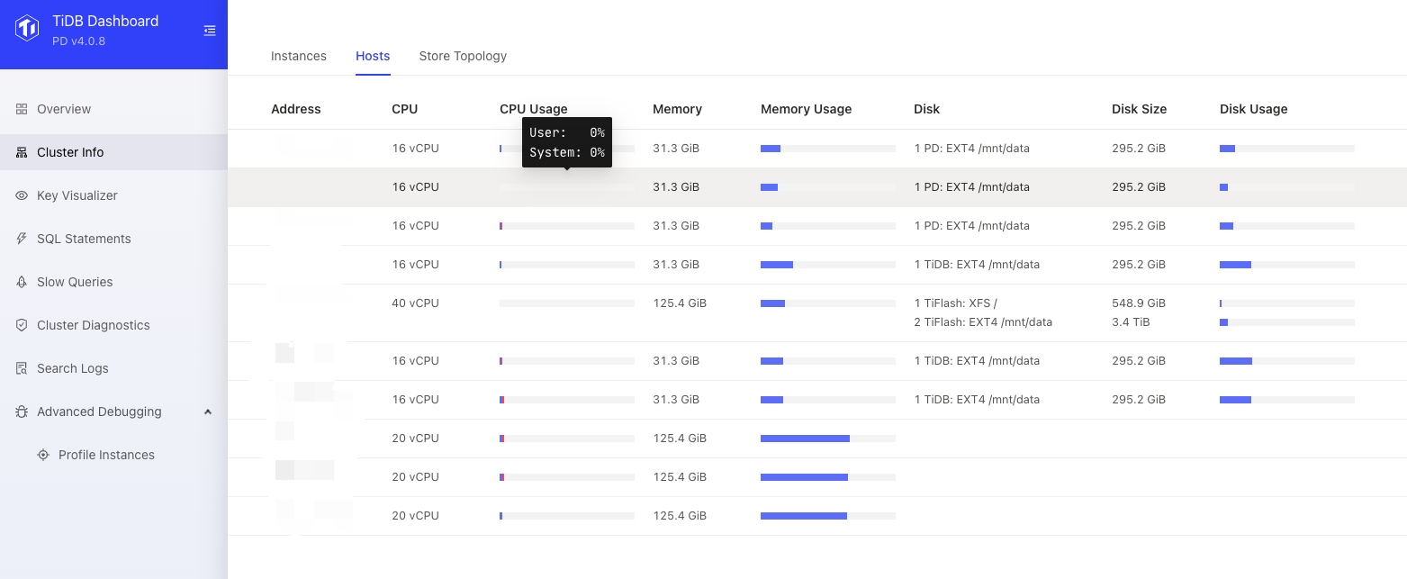Click the CPU Usage column header
This screenshot has height=579, width=1407.
533,109
